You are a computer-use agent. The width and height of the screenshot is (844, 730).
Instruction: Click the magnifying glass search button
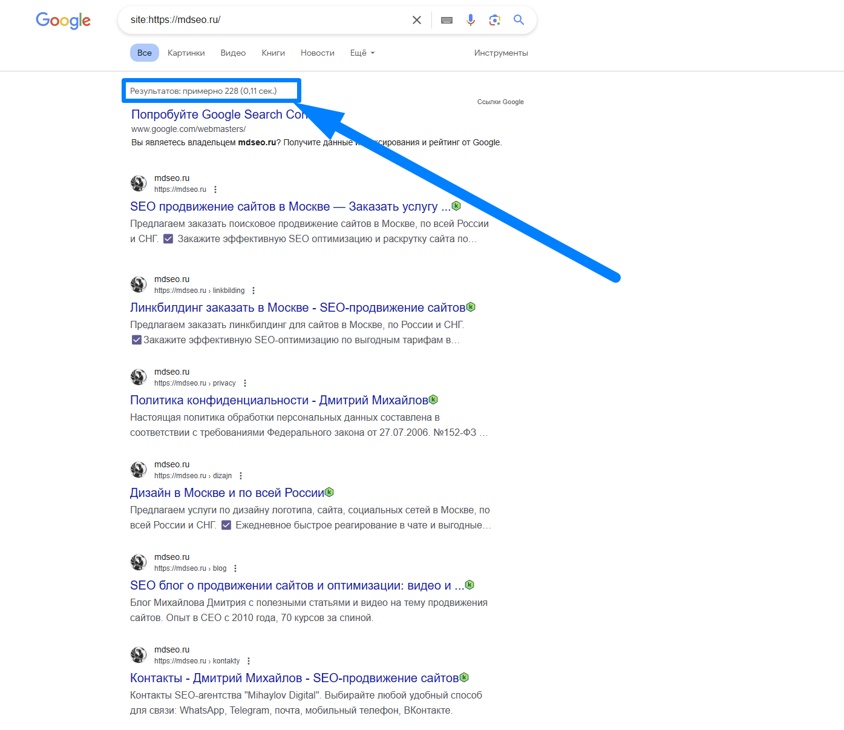[x=519, y=20]
